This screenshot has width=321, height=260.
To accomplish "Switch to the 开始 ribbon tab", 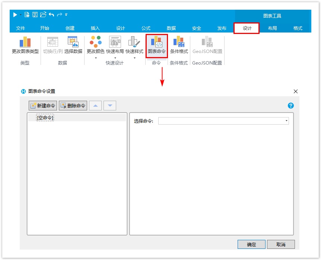I will pyautogui.click(x=45, y=28).
